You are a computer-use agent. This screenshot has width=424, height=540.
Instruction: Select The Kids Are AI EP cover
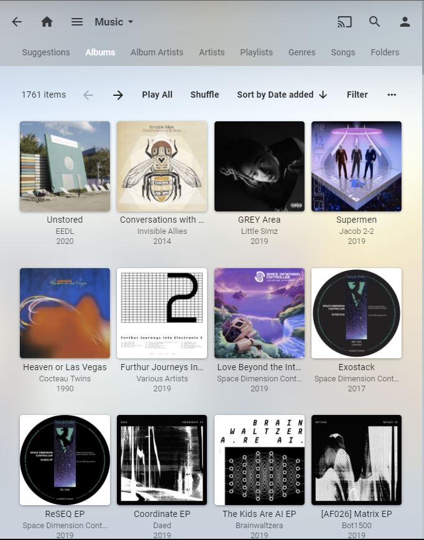click(x=259, y=460)
